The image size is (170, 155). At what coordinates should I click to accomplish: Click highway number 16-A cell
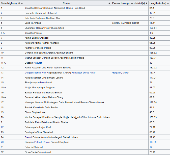point(4,97)
